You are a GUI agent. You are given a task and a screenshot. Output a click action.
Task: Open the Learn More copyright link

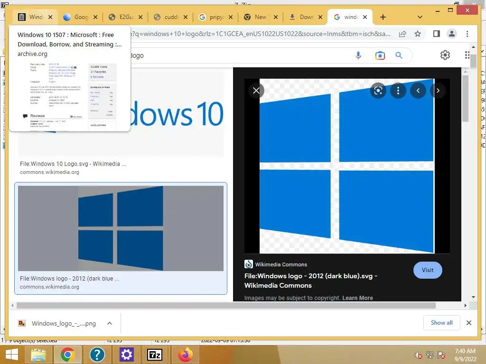357,298
